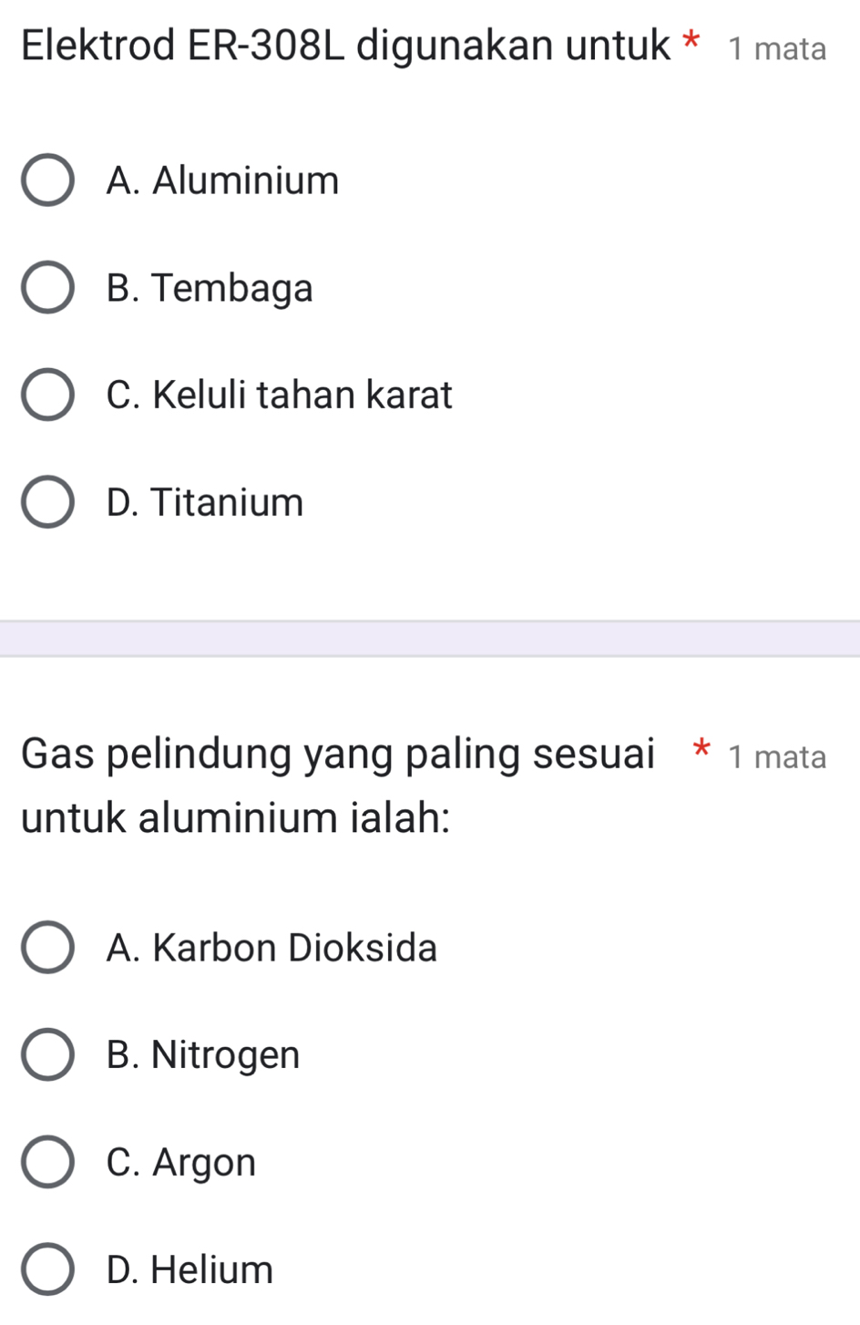Click the 'B. Nitrogen' answer label text
The height and width of the screenshot is (1325, 860).
pos(203,1055)
